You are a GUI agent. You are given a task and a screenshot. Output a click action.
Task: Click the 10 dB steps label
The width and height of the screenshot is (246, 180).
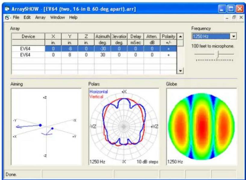pyautogui.click(x=147, y=162)
